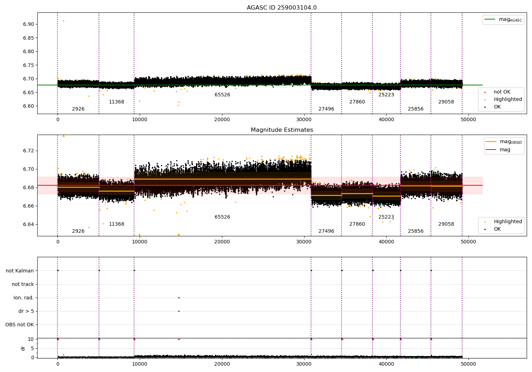Select 'Highlighted' in the Magnitude Estimates legend
The height and width of the screenshot is (372, 532).
[x=508, y=222]
